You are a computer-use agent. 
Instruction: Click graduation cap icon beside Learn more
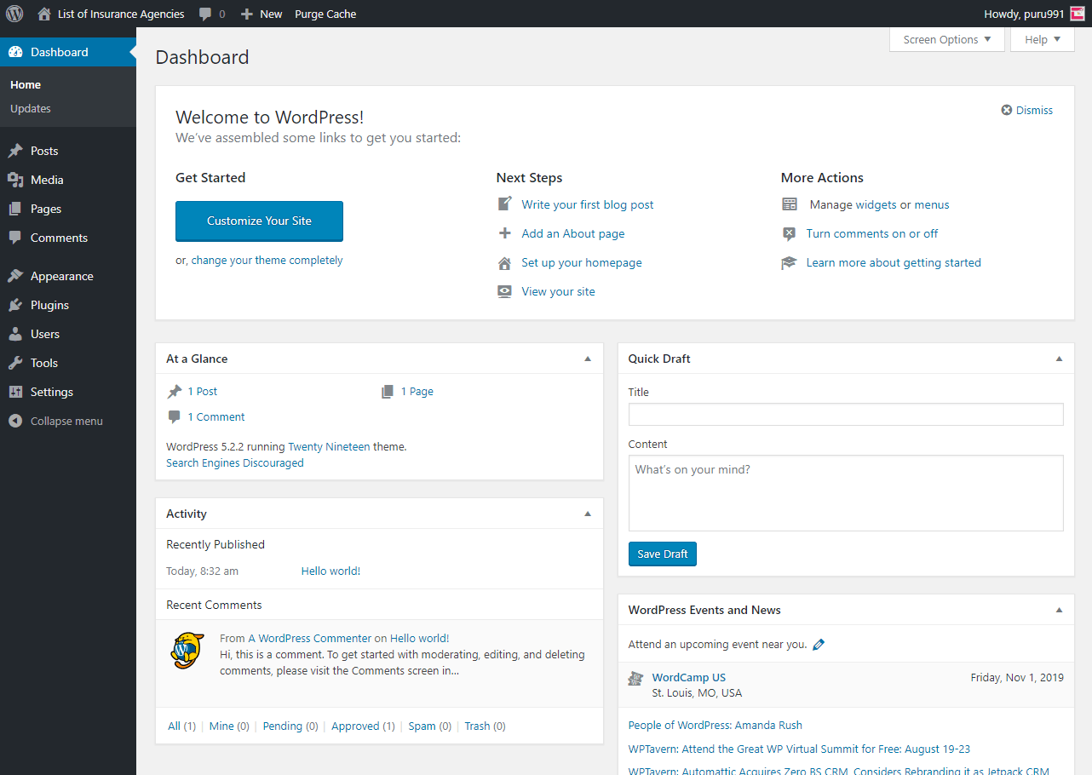coord(790,262)
